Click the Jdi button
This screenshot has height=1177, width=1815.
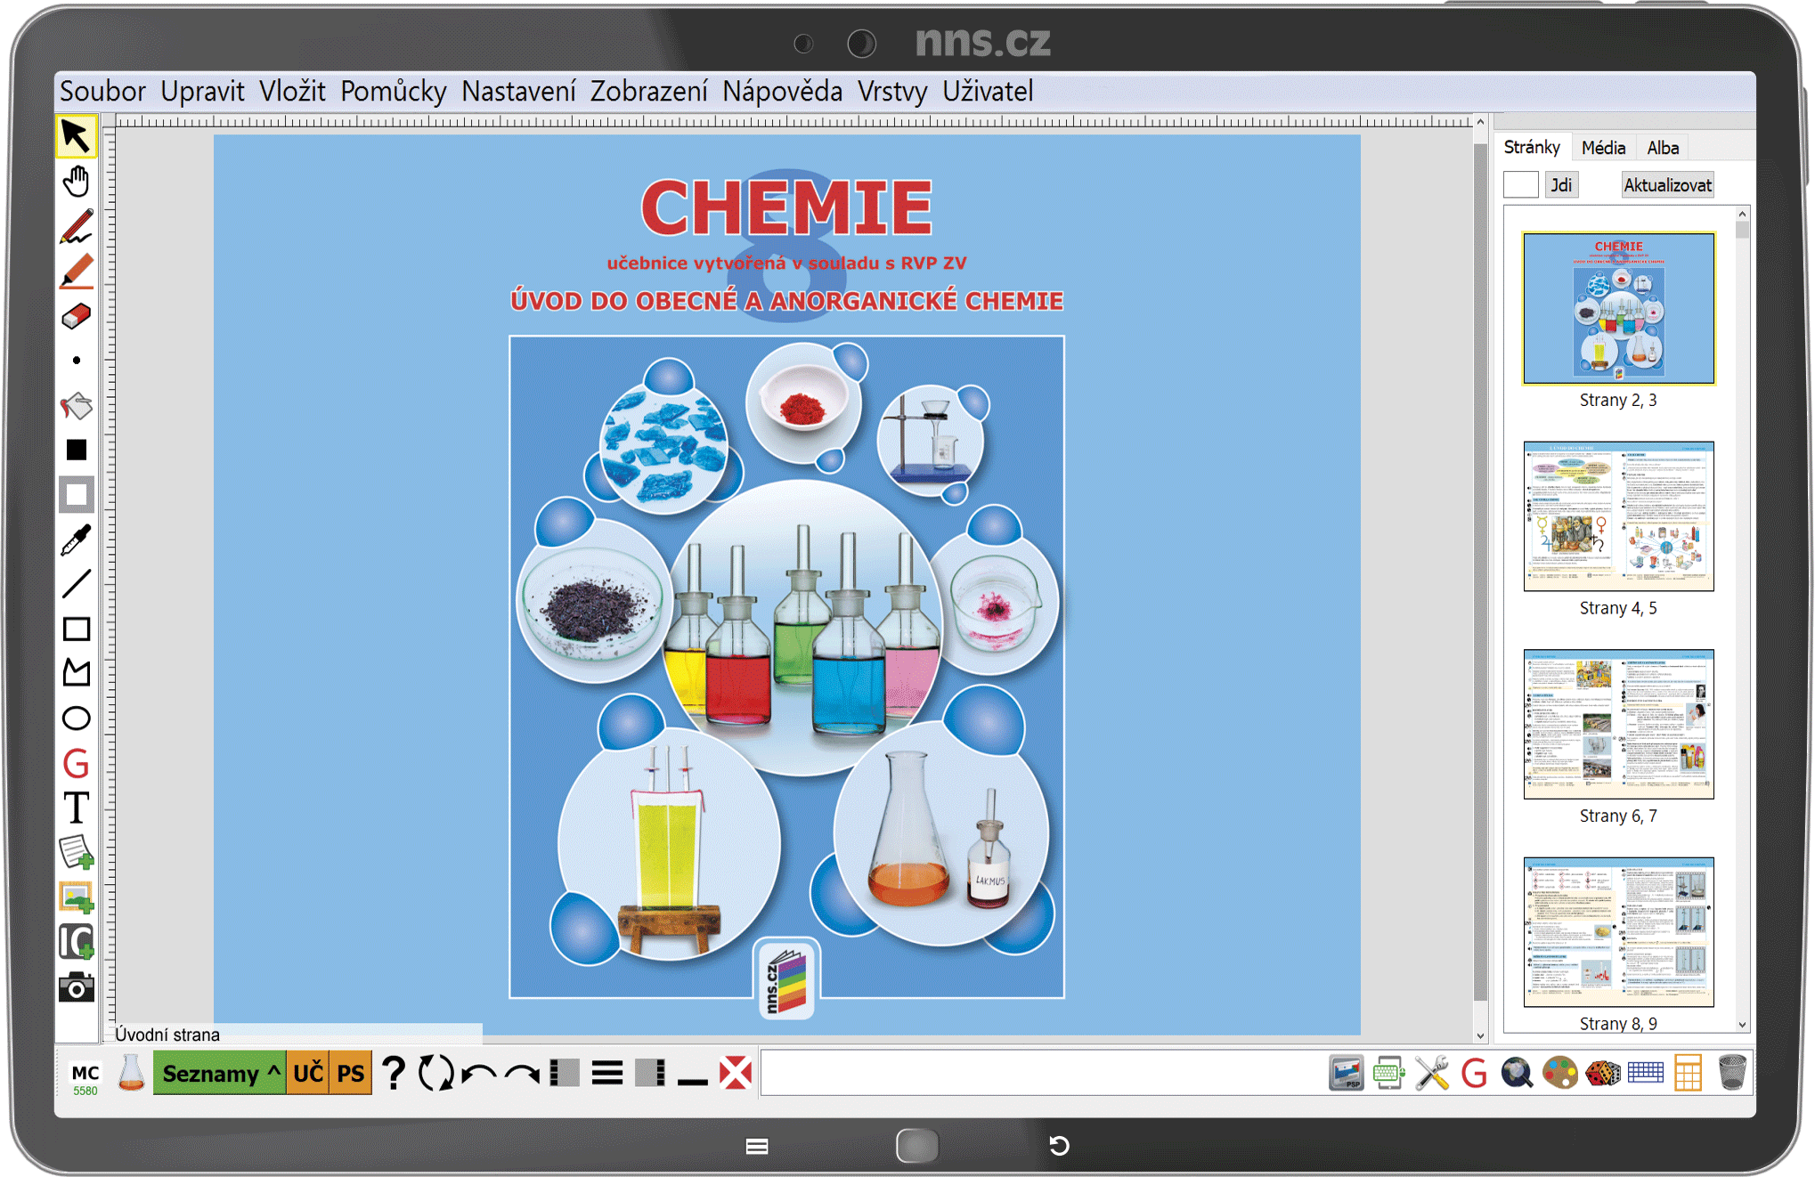pyautogui.click(x=1561, y=185)
